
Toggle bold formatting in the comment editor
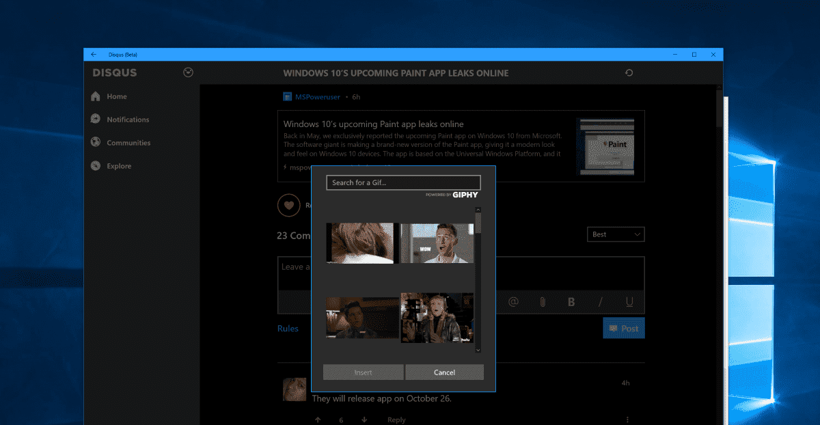pyautogui.click(x=571, y=301)
